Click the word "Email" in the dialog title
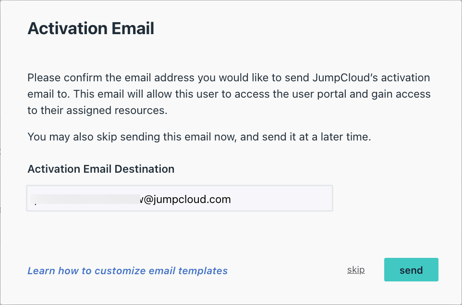The image size is (462, 305). click(133, 28)
